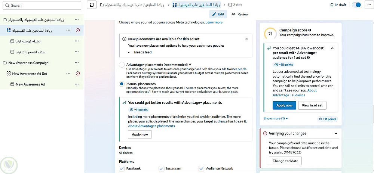Open more options for زيادة المتابعين على الفيسبوك والانستجرام campaign
Screen dimensions: 374x174
pos(77,20)
